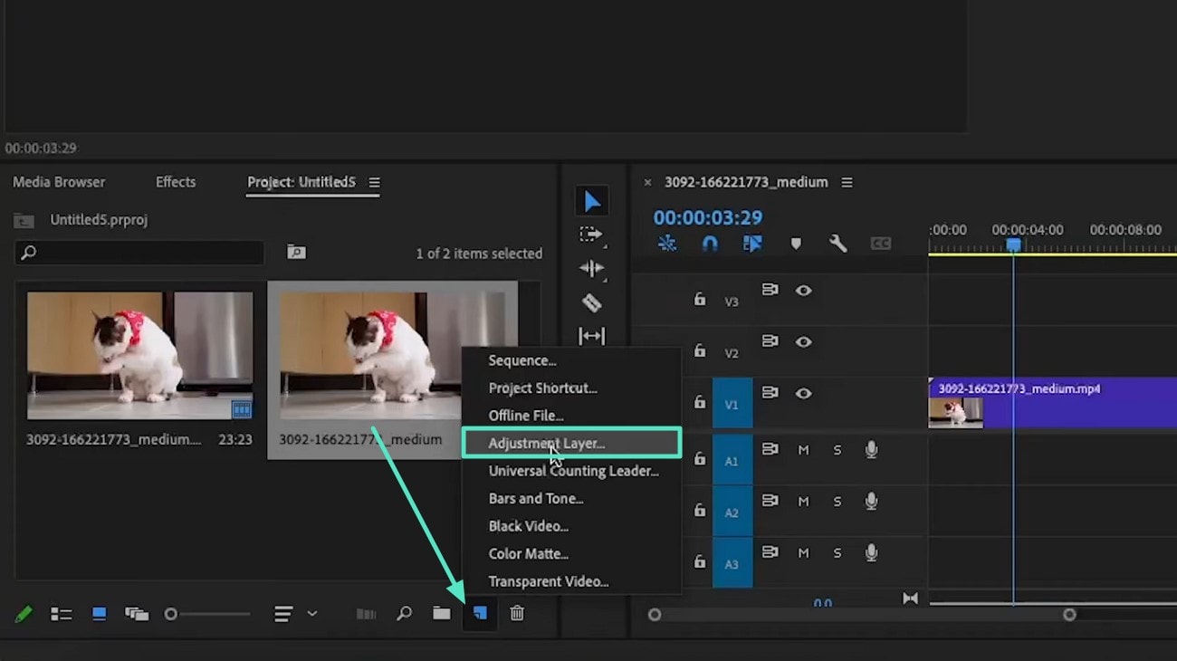Toggle Linked Selection in timeline
The width and height of the screenshot is (1177, 661).
[x=751, y=243]
